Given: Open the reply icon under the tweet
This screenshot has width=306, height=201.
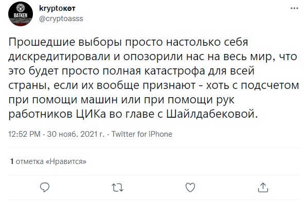Looking at the screenshot, I should point(45,188).
